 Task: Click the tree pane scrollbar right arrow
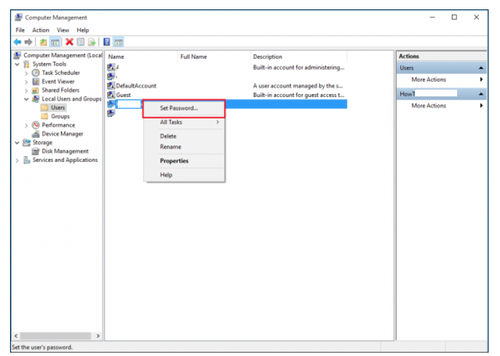[98, 336]
